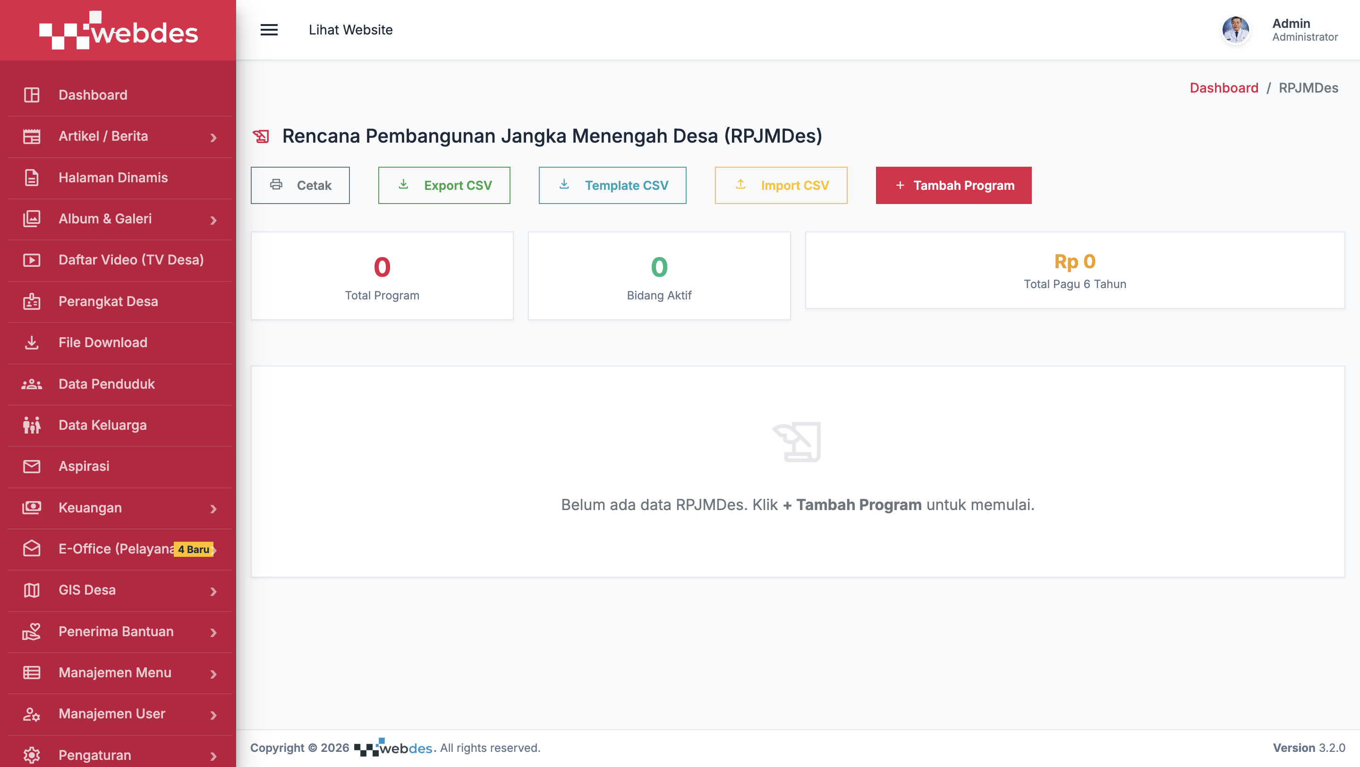1360x767 pixels.
Task: Click the Data Penduduk people icon
Action: [x=32, y=384]
